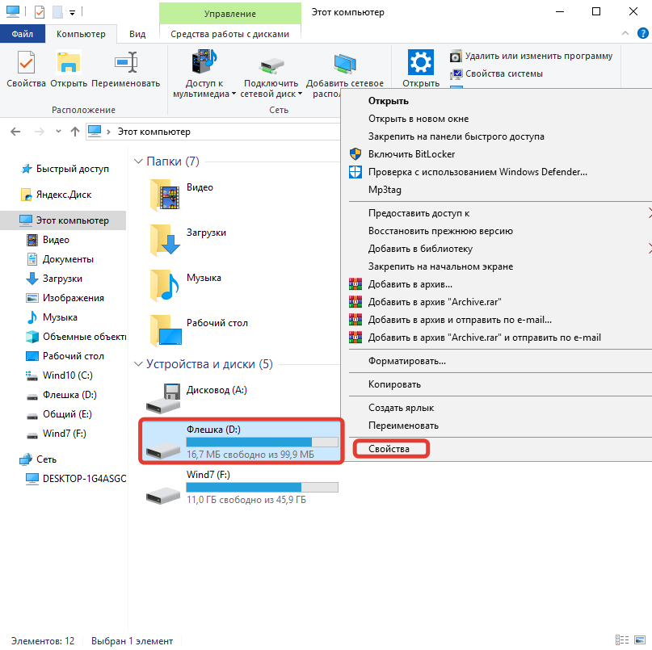
Task: Choose Форматировать... in context menu
Action: pos(407,361)
